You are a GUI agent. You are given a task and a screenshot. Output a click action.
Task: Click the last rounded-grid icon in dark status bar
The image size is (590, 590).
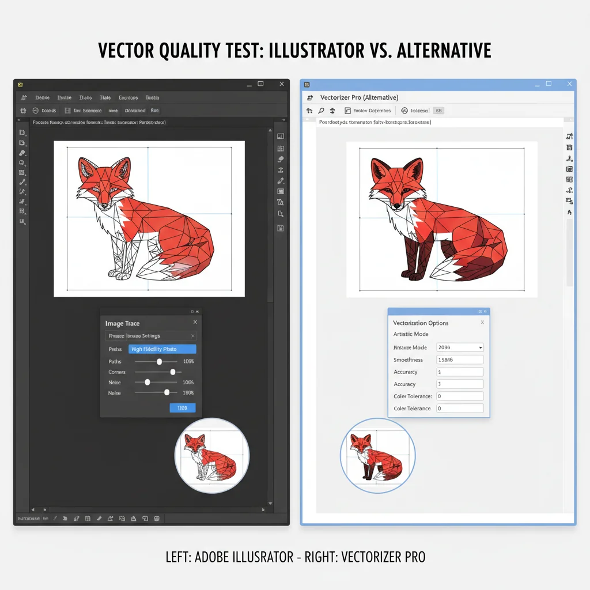click(x=157, y=519)
